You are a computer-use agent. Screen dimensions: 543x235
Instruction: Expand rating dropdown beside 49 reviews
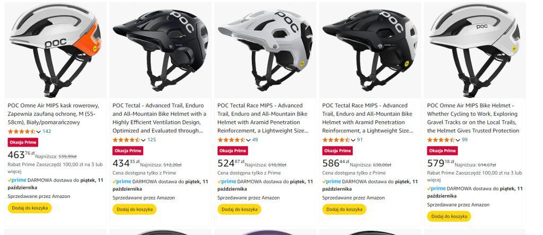point(249,140)
